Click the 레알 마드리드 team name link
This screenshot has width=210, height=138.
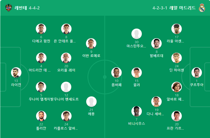pyautogui.click(x=182, y=8)
